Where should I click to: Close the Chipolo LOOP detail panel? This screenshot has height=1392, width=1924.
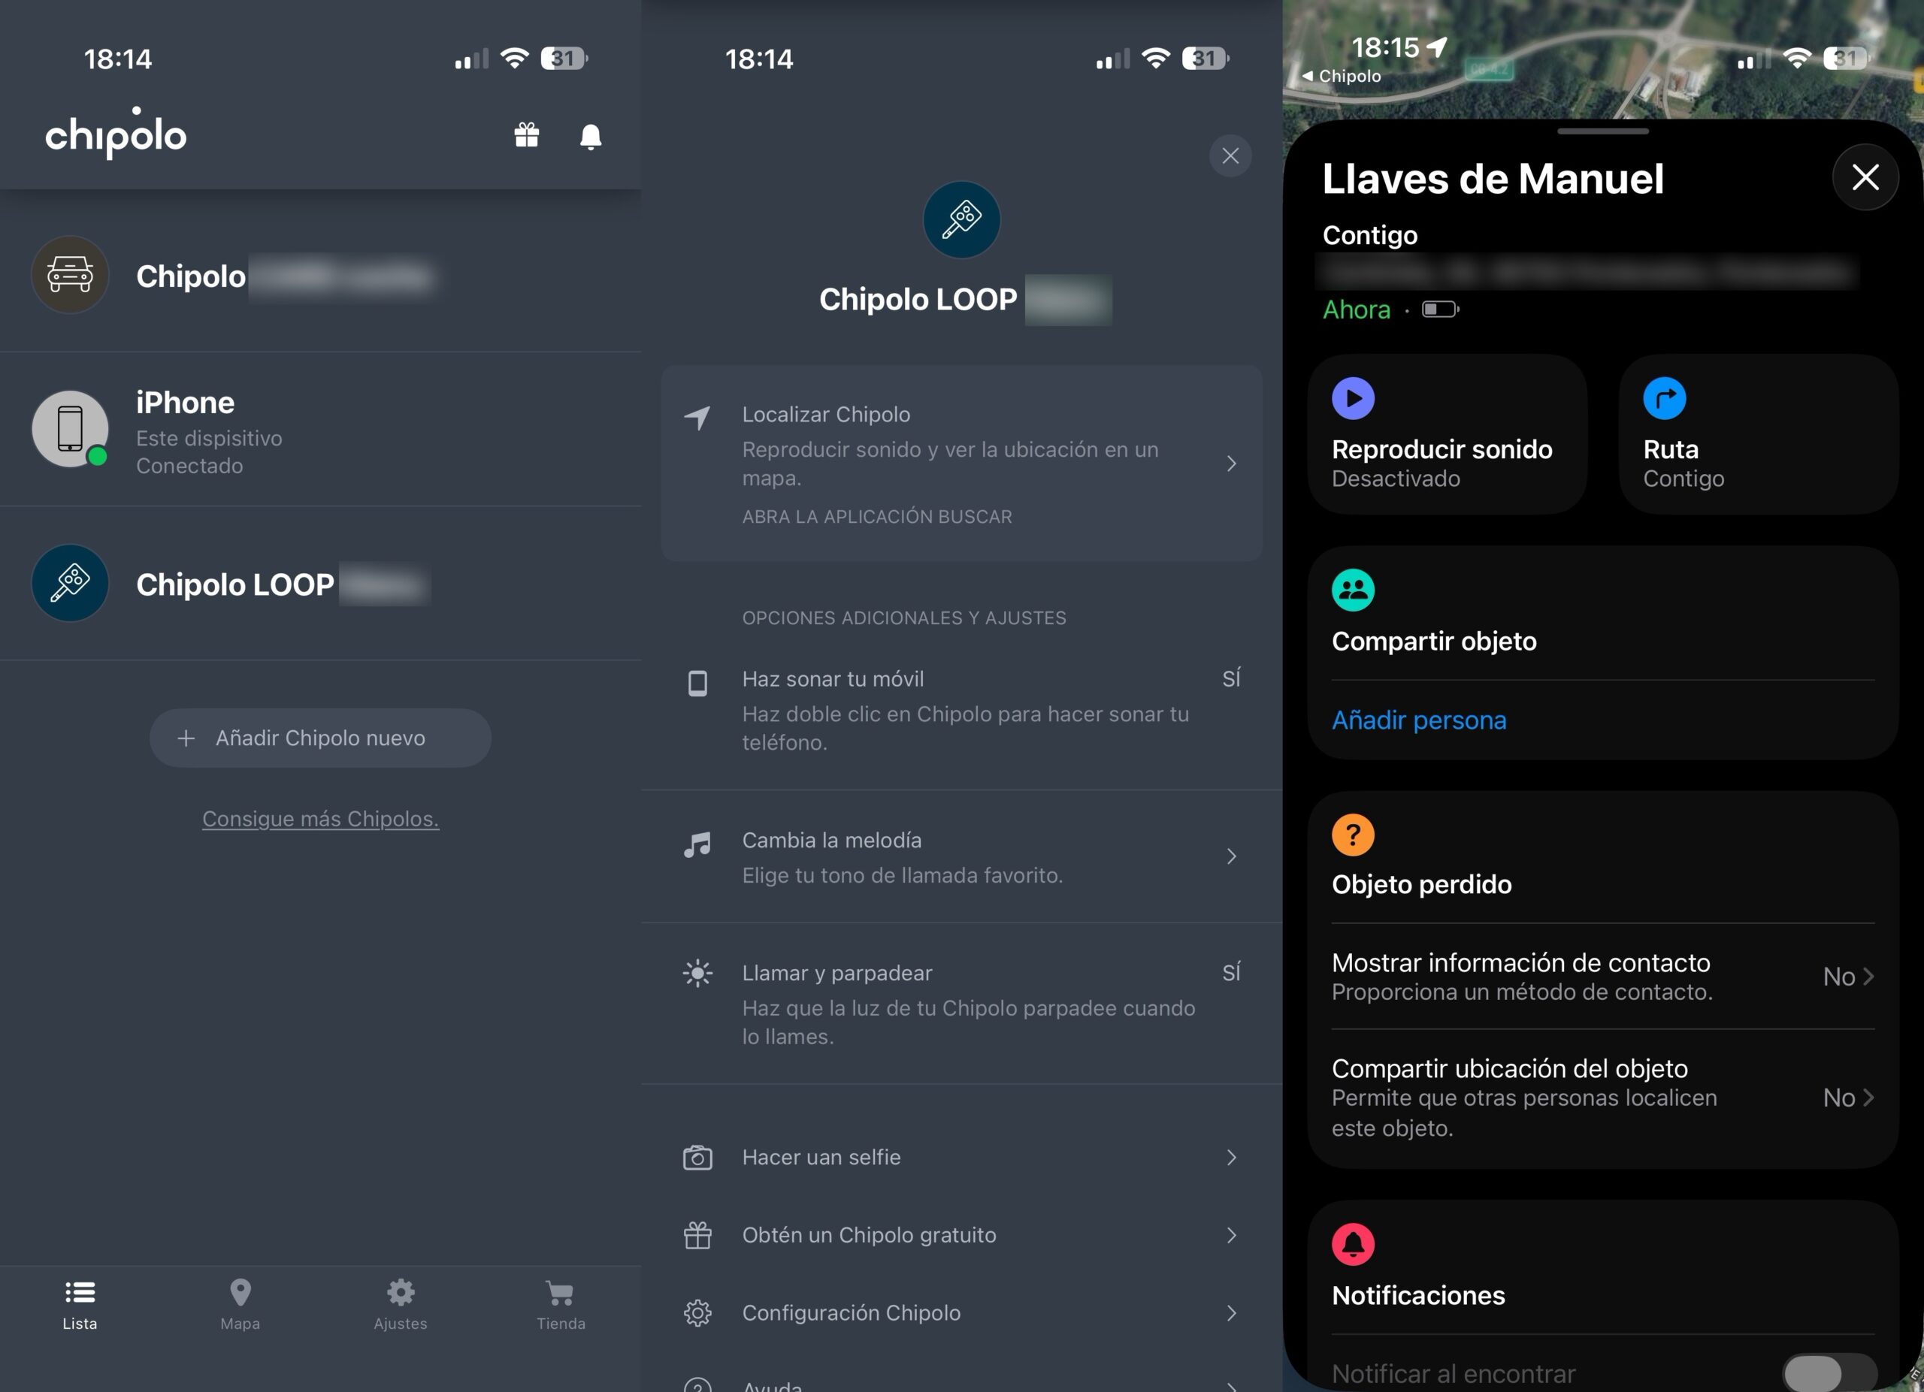pyautogui.click(x=1230, y=156)
